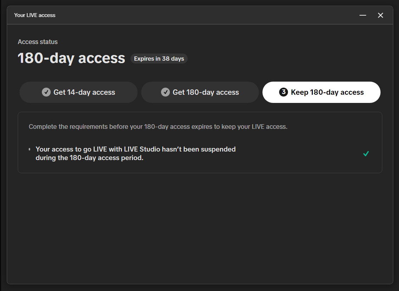Click the empty title bar between title and minimize
This screenshot has height=291, width=399.
click(x=206, y=15)
